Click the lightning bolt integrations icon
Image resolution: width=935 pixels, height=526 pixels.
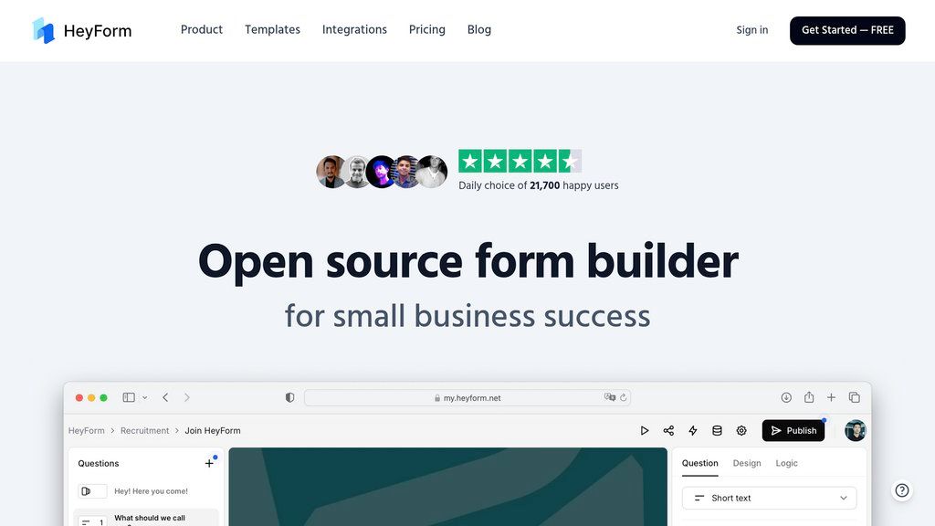[693, 431]
